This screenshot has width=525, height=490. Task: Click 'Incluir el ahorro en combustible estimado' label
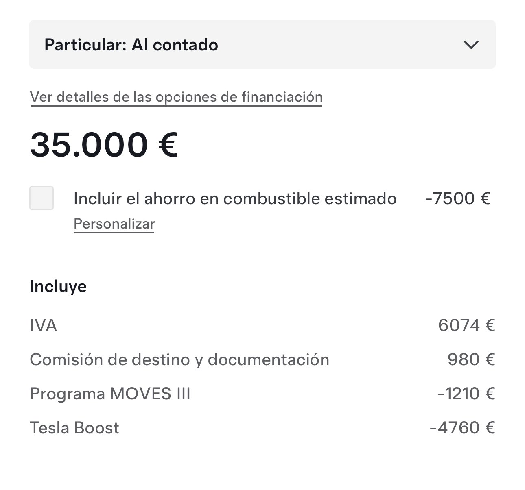point(235,198)
